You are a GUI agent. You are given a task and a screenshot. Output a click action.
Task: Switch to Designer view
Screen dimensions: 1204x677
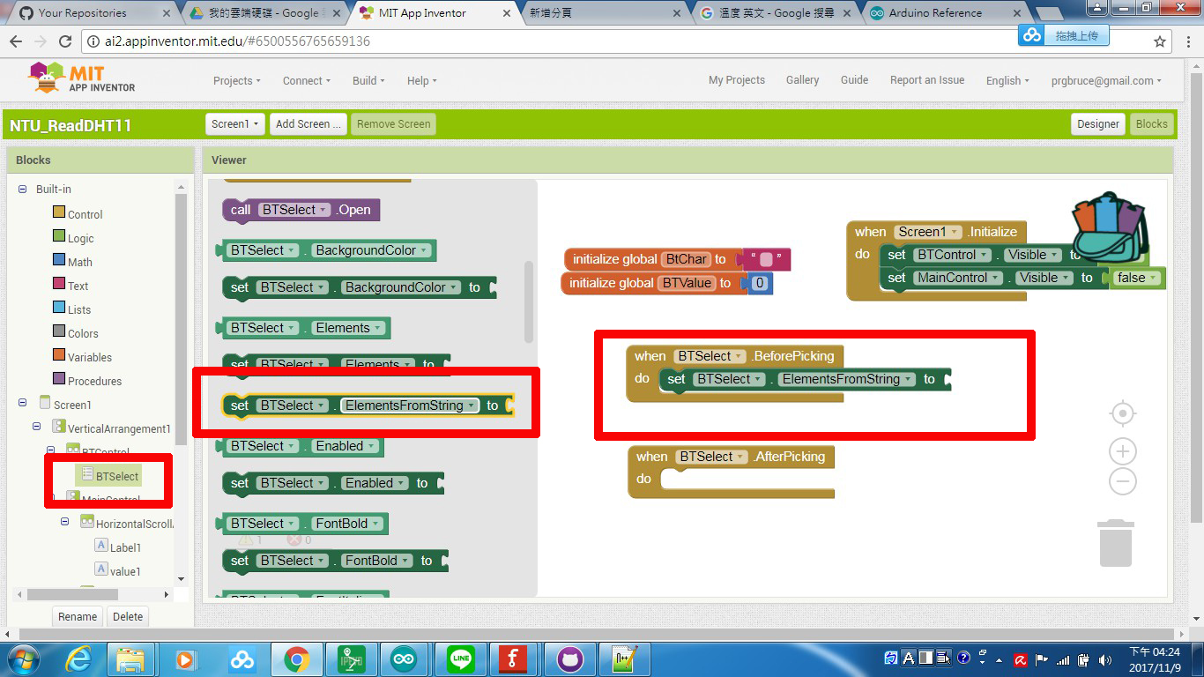tap(1098, 124)
